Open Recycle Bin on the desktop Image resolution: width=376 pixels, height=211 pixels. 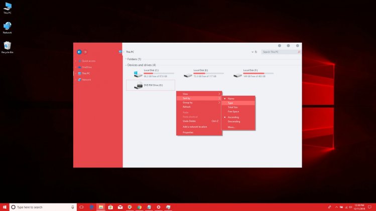7,47
